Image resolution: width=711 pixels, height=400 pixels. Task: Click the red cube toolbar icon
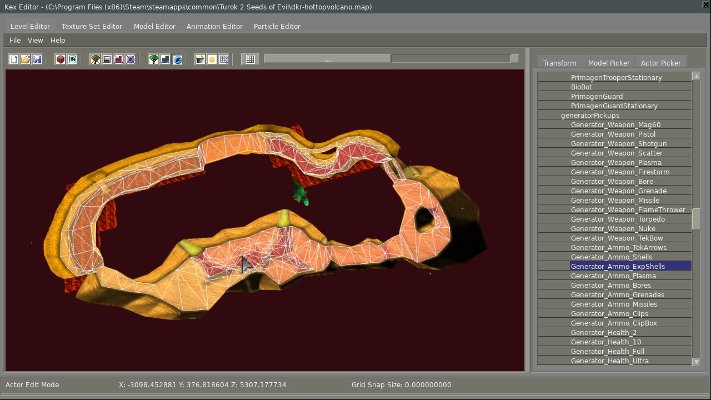(x=61, y=59)
